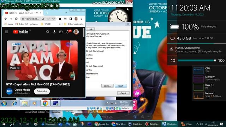
Task: Launch Internet Explorer in Windows 7 taskbar
Action: click(x=14, y=103)
